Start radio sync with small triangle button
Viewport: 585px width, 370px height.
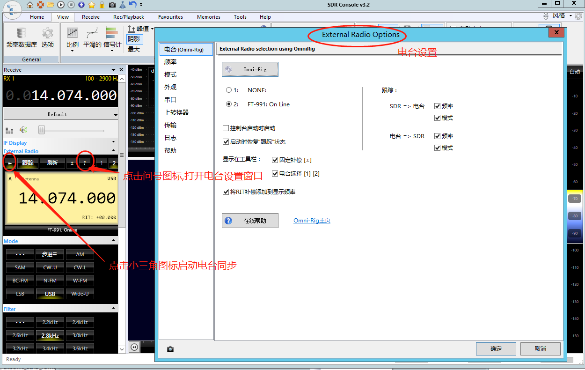[10, 163]
